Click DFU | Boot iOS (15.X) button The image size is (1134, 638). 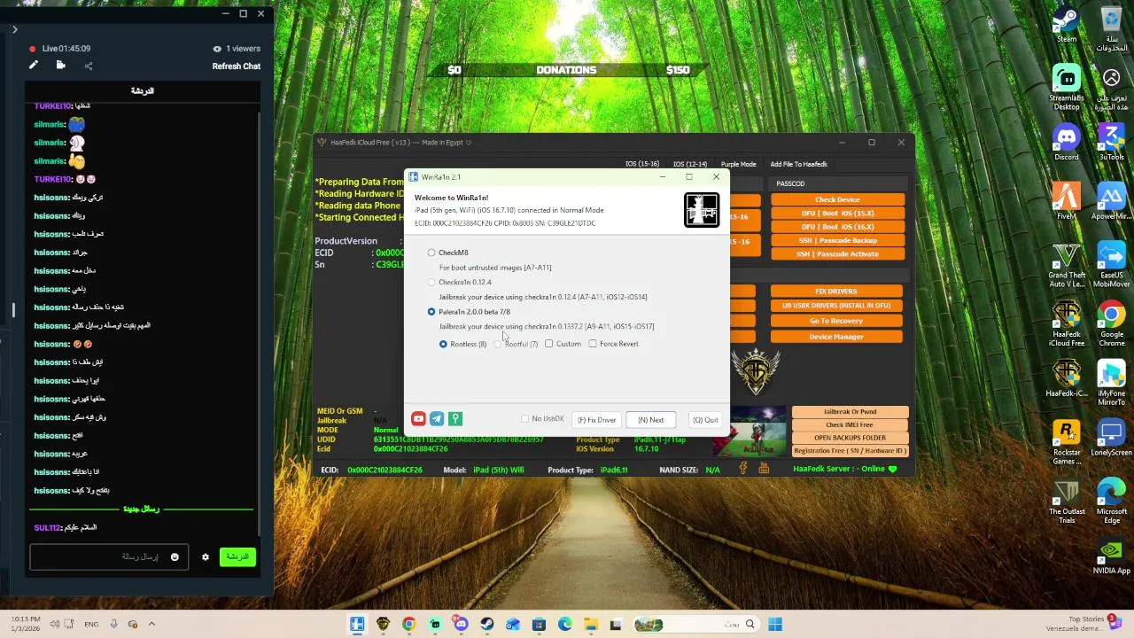(837, 214)
